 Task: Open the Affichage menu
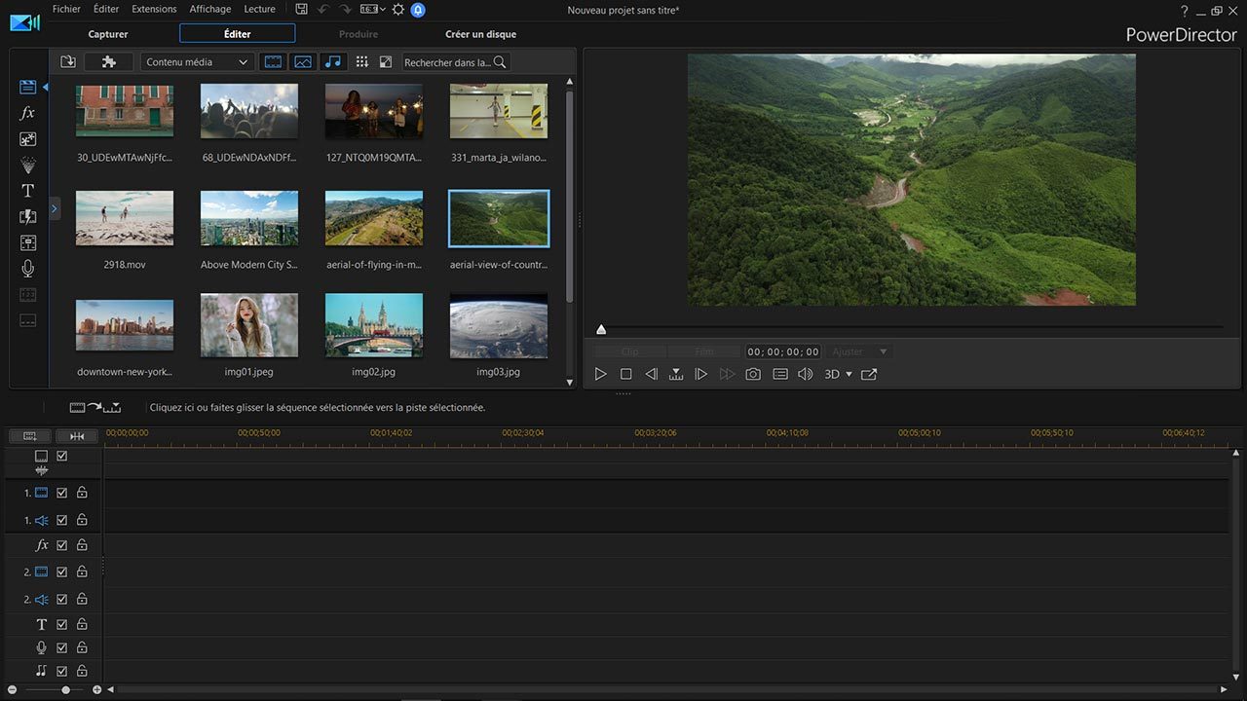[x=209, y=9]
